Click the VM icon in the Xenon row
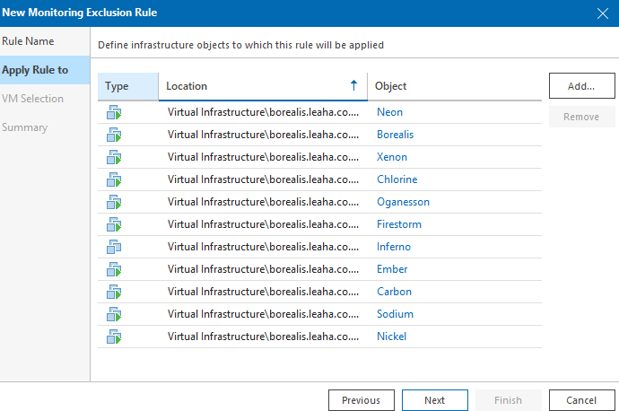Screen dimensions: 619x411 (x=114, y=158)
